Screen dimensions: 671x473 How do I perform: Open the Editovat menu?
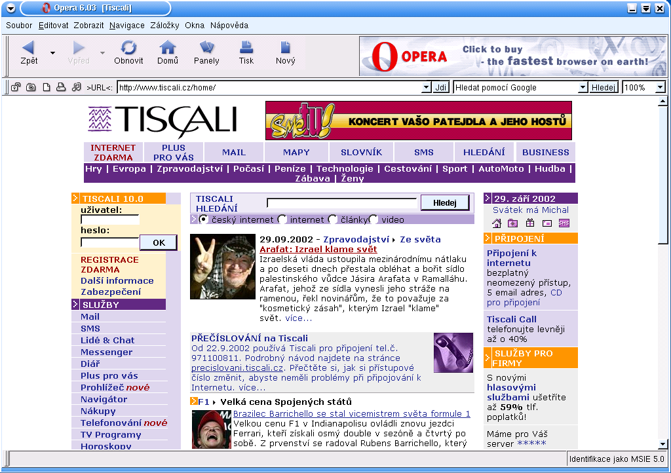[x=53, y=26]
